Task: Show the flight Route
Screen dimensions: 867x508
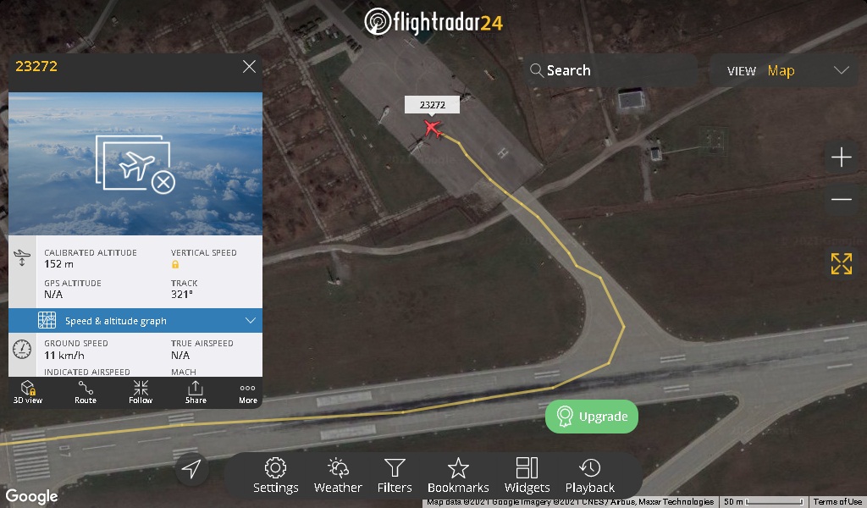Action: tap(86, 393)
